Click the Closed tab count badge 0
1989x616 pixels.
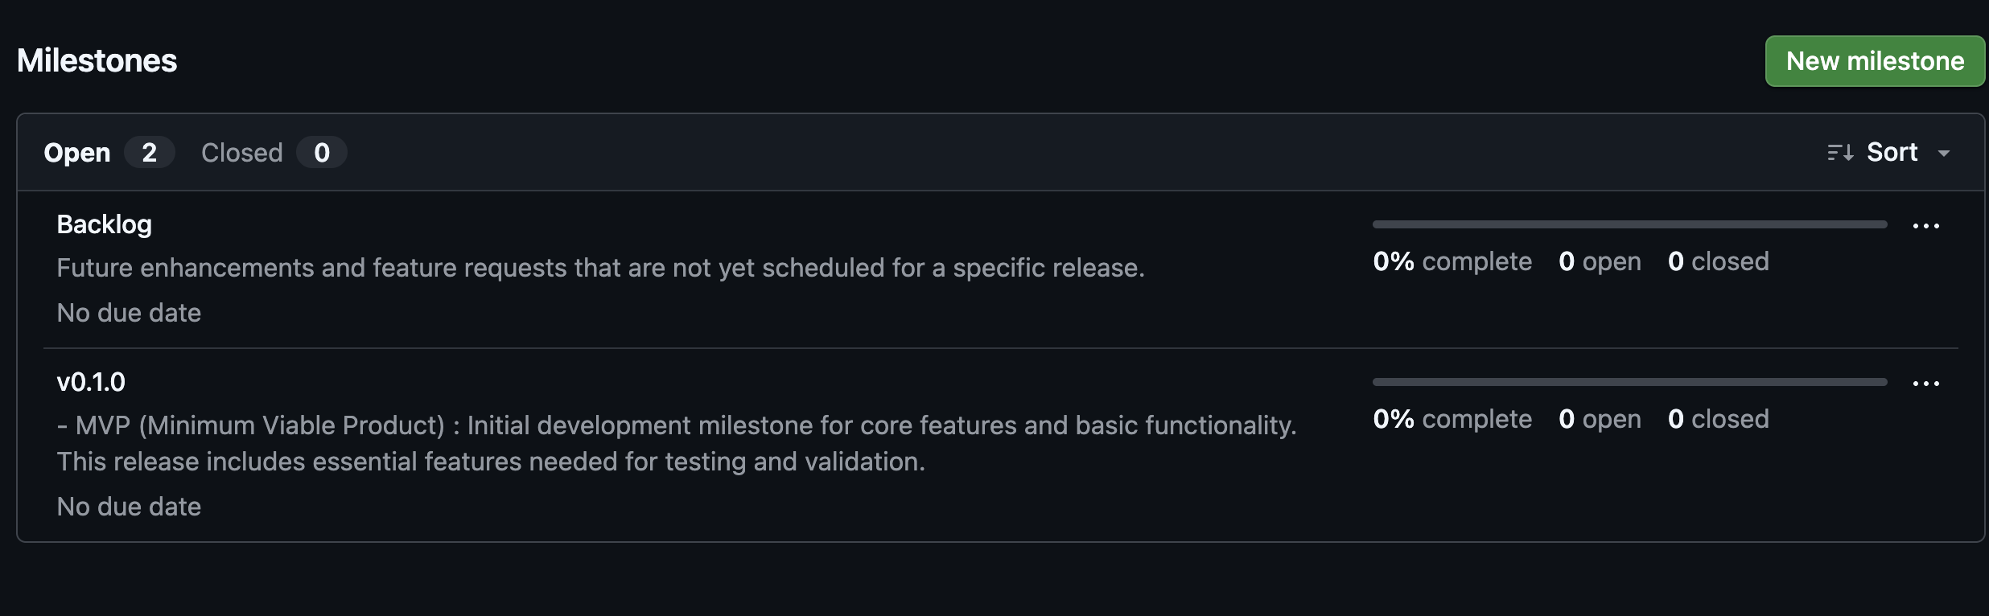point(322,153)
